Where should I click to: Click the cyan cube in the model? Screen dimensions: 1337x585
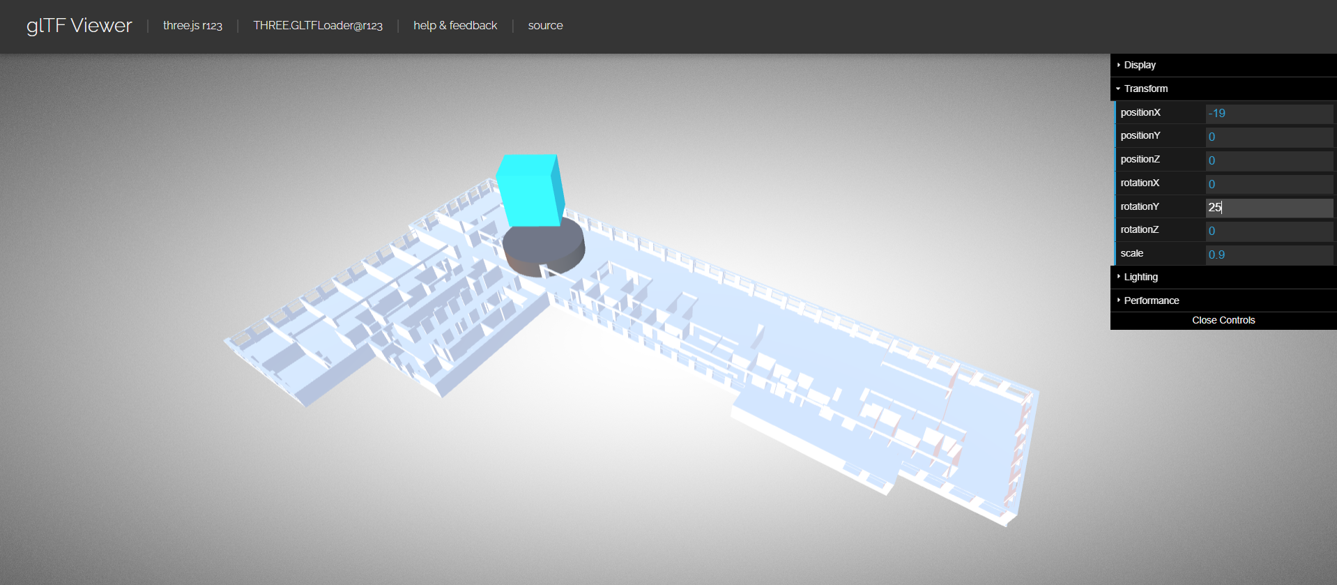point(530,190)
